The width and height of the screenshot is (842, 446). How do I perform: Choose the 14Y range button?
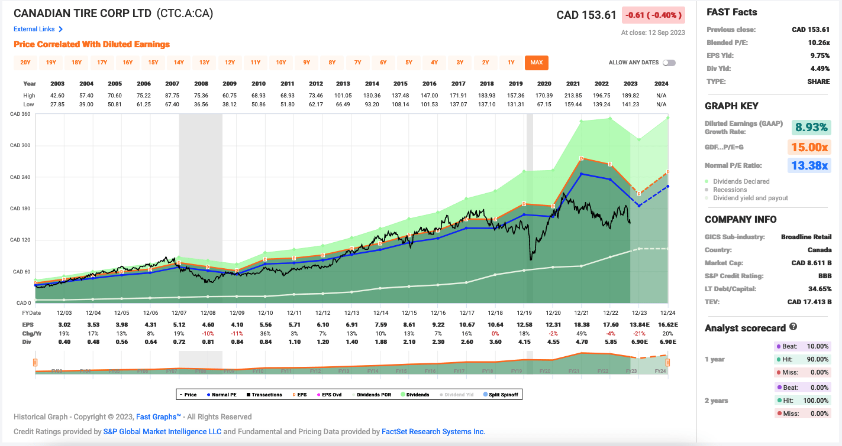point(179,63)
